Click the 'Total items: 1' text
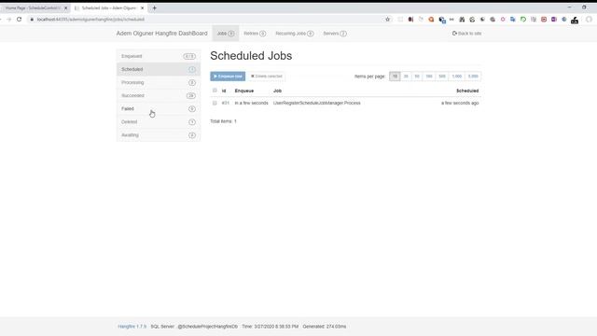The image size is (597, 336). (x=224, y=121)
